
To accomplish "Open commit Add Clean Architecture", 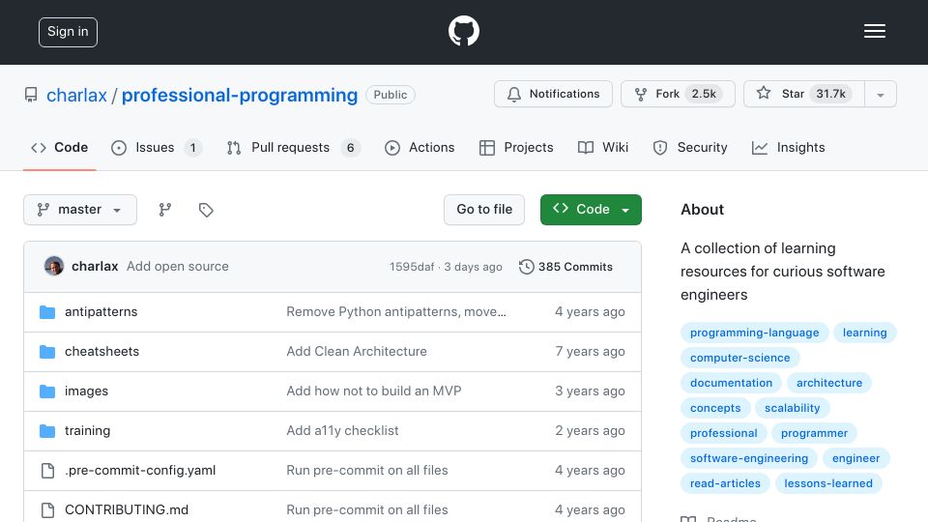I will (x=357, y=352).
